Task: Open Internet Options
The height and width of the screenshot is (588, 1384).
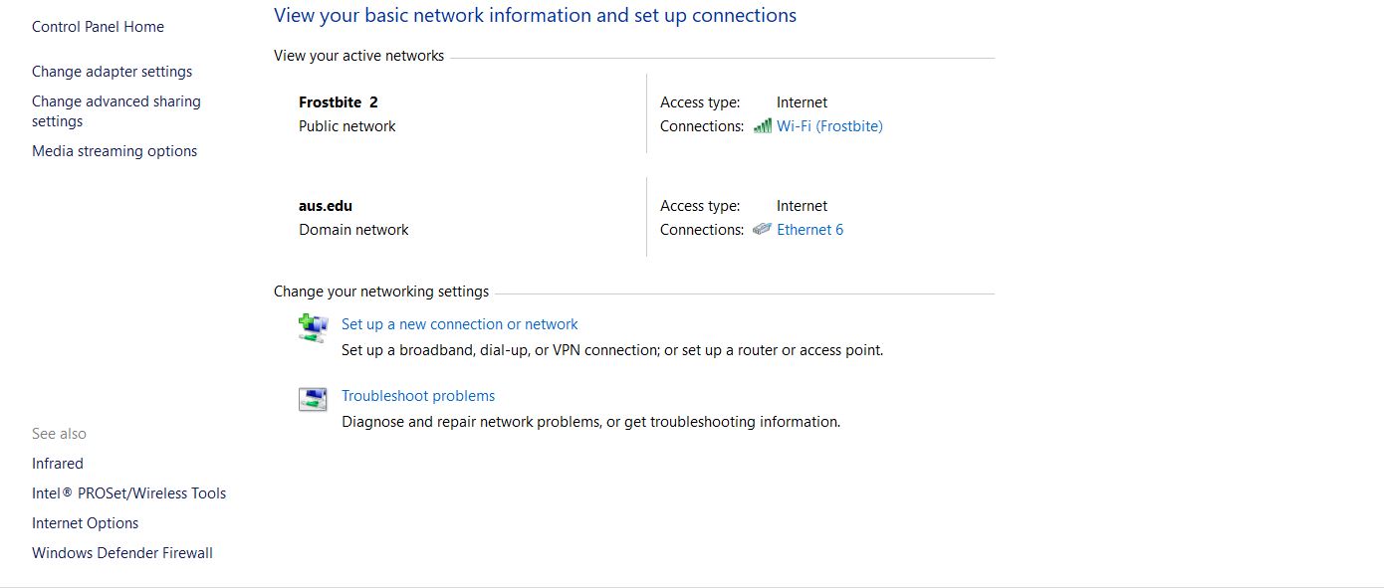Action: click(x=85, y=523)
